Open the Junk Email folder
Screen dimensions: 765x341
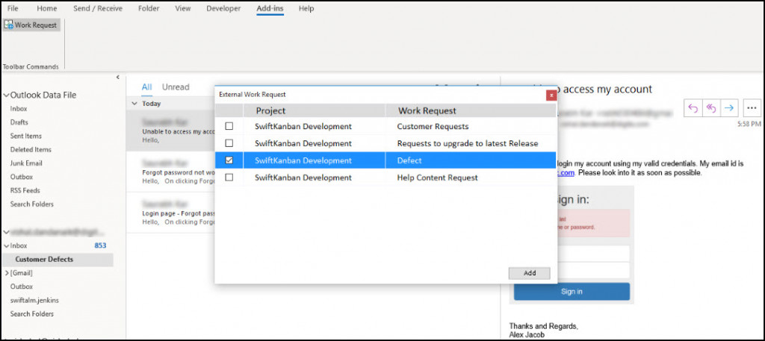click(x=26, y=163)
